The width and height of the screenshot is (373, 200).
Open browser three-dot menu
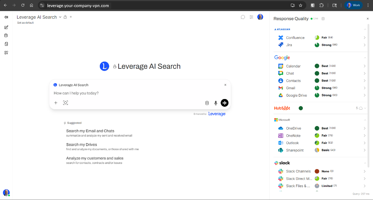point(368,5)
